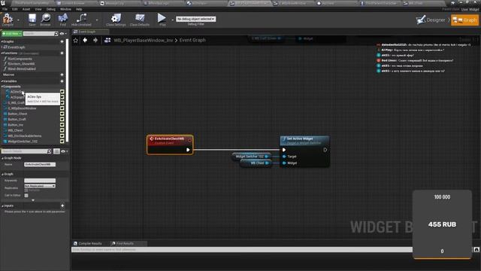The image size is (481, 271).
Task: Click the favorite star icon in graph
Action: coord(76,40)
